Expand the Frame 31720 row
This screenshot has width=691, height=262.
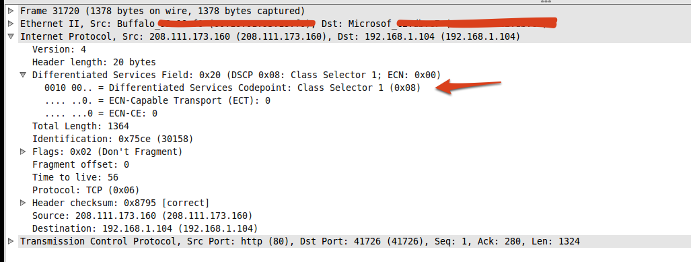[x=11, y=11]
